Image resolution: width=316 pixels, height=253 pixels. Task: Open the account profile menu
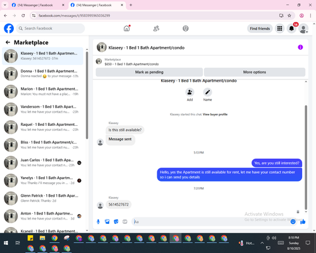point(303,28)
